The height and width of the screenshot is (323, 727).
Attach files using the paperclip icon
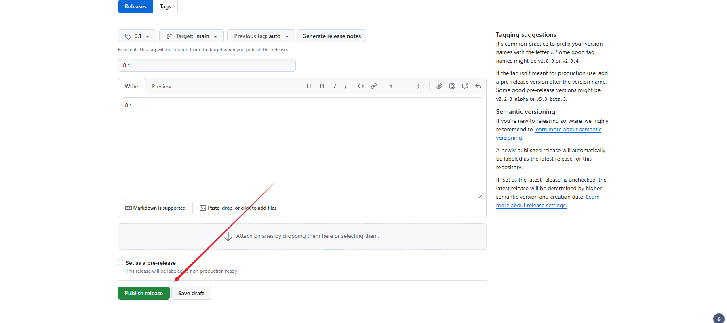click(439, 86)
